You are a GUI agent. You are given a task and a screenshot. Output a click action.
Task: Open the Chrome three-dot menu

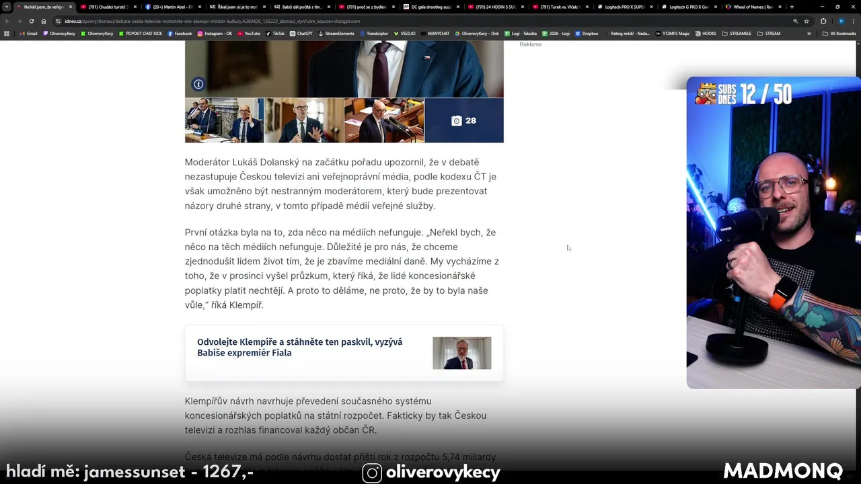(x=854, y=21)
